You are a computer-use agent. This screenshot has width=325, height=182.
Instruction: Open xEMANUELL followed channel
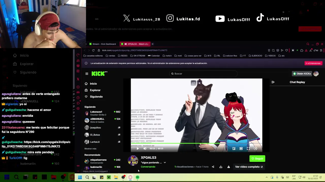(102, 120)
